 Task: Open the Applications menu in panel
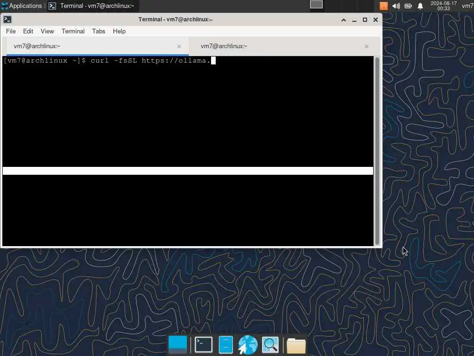[x=22, y=6]
